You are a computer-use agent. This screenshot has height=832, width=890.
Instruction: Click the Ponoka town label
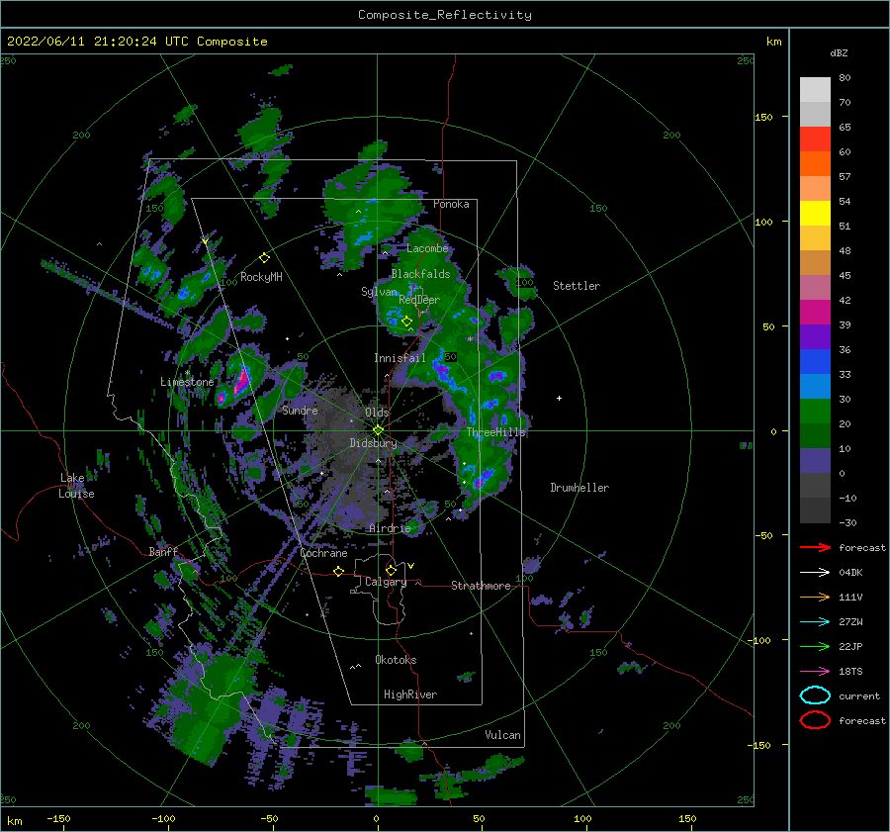451,204
